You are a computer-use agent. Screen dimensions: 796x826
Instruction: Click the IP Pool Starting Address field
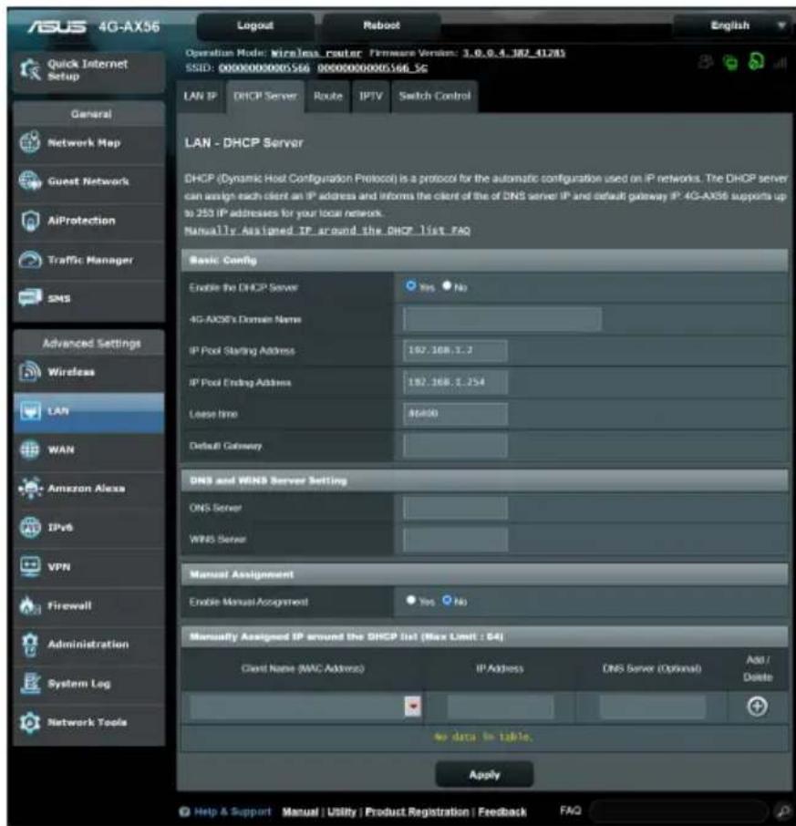pos(455,350)
